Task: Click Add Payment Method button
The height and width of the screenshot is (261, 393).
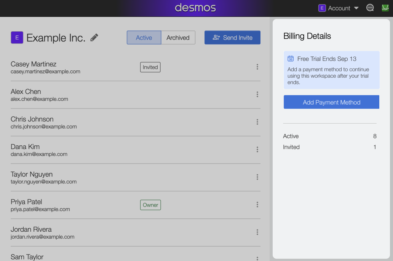Action: [331, 102]
